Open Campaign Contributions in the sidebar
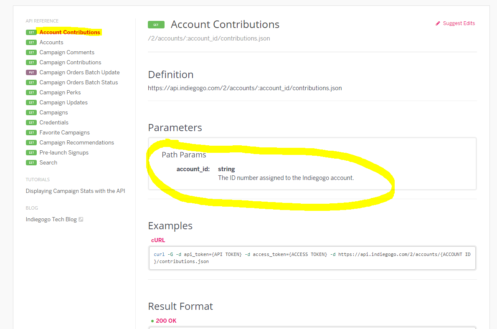 70,63
